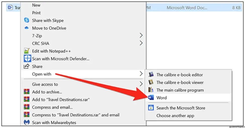The image size is (245, 128).
Task: Select Compress and email option
Action: point(52,107)
